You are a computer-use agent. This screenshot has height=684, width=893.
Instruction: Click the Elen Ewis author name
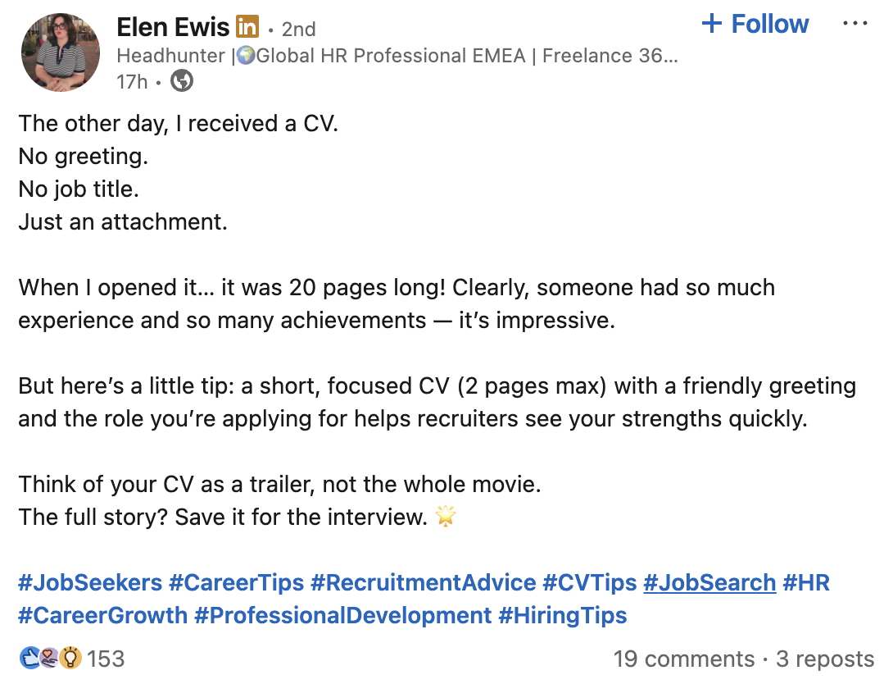click(173, 27)
